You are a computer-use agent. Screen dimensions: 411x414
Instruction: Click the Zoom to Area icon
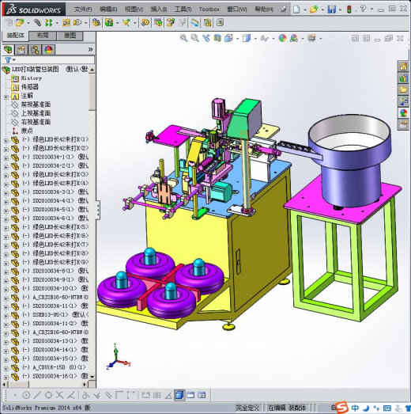coord(194,38)
